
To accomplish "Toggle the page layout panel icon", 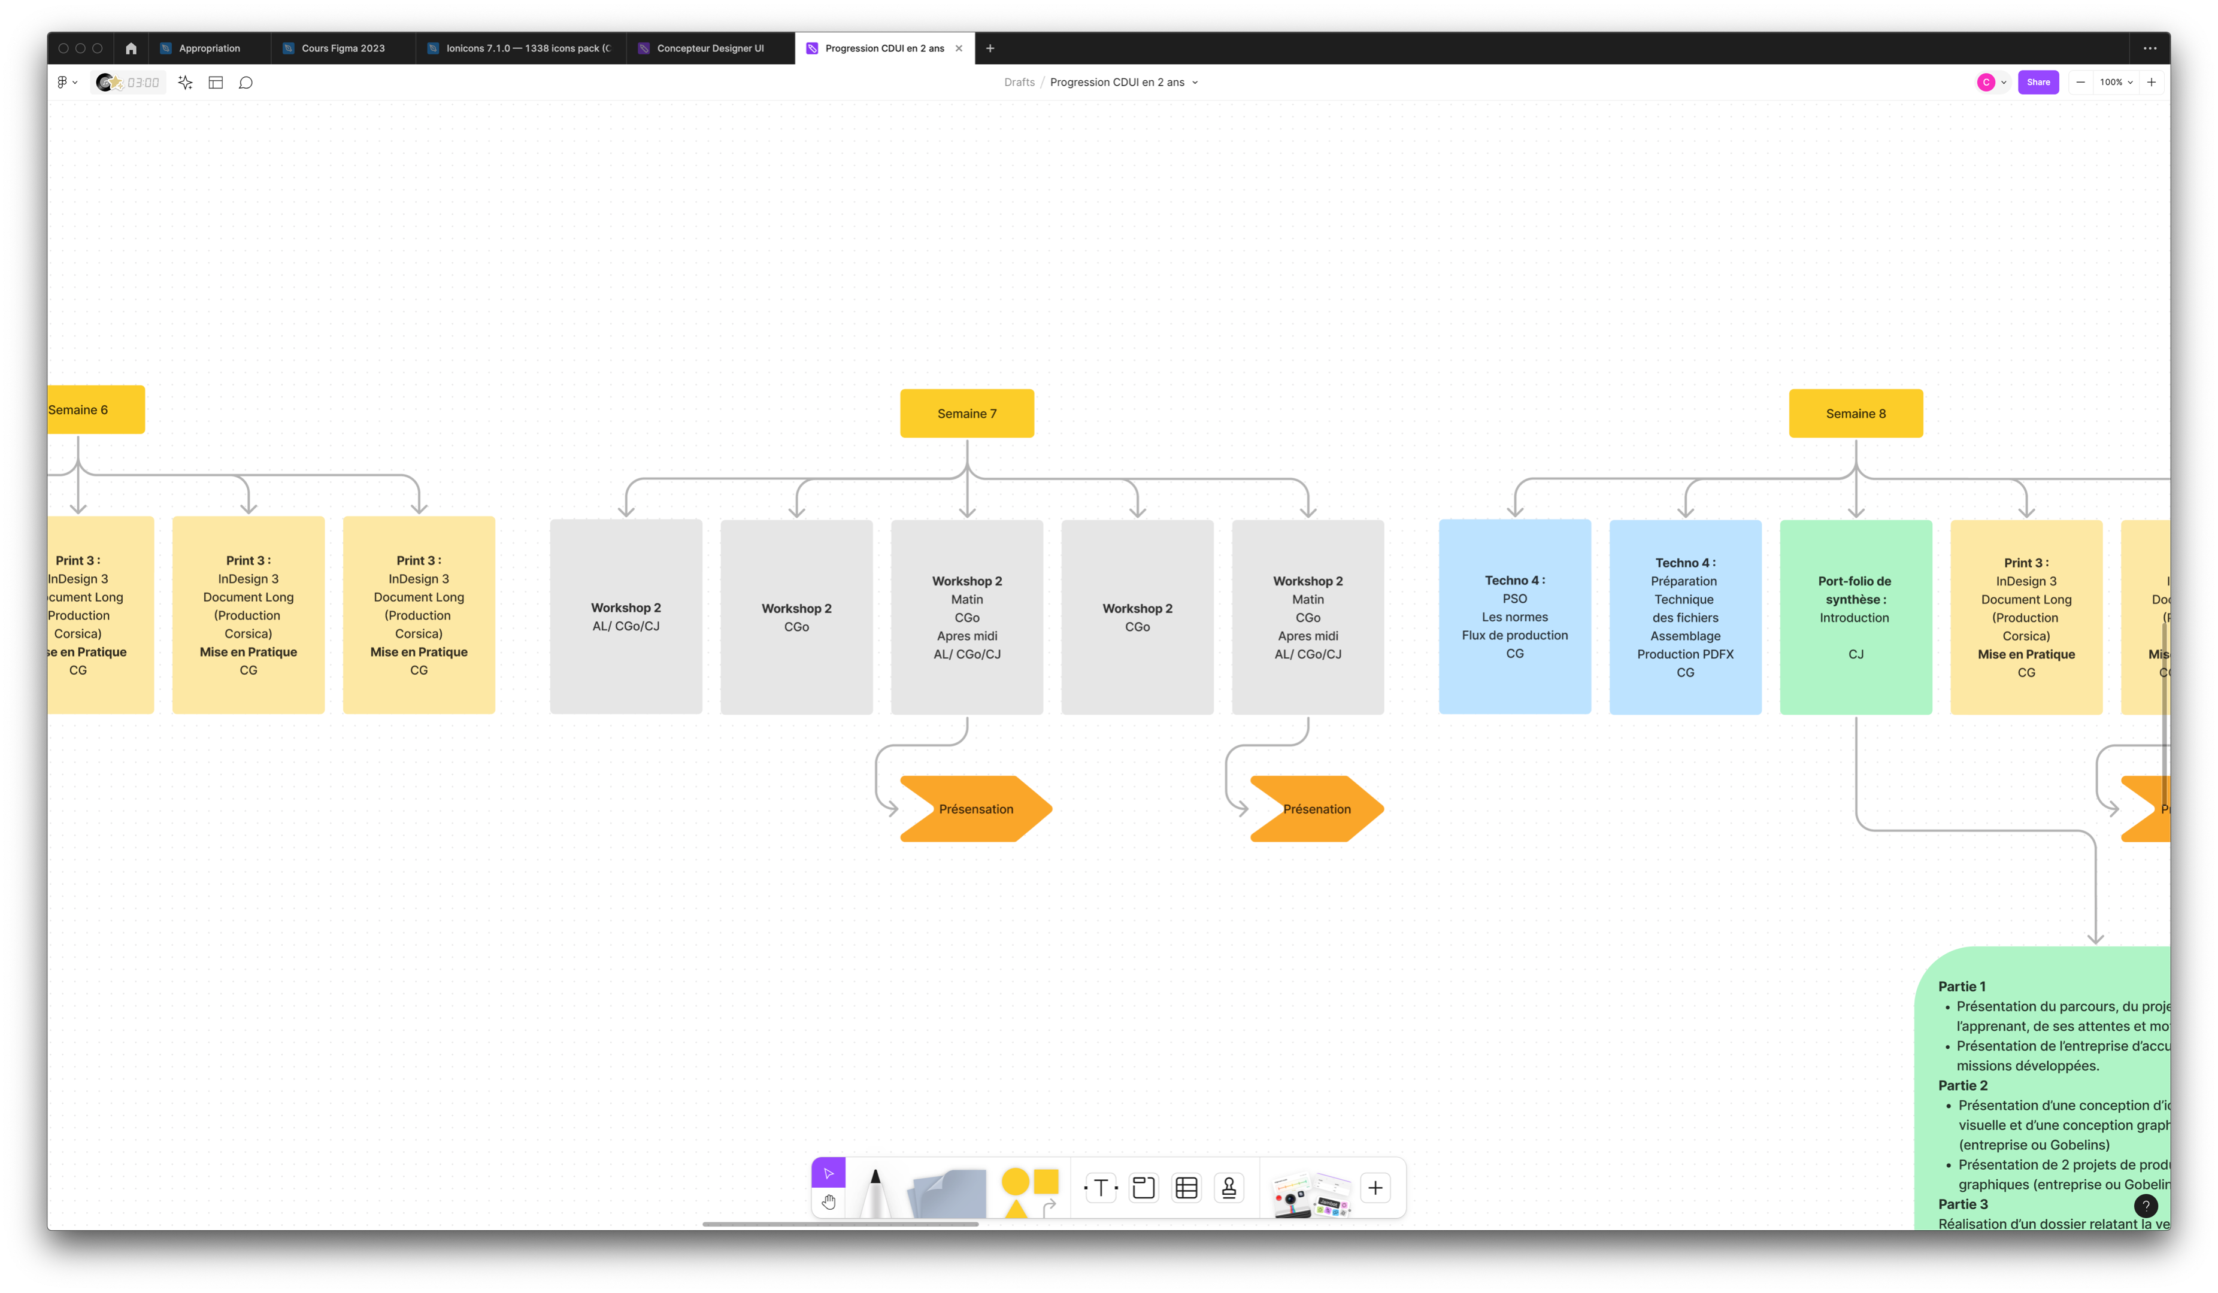I will click(x=216, y=83).
